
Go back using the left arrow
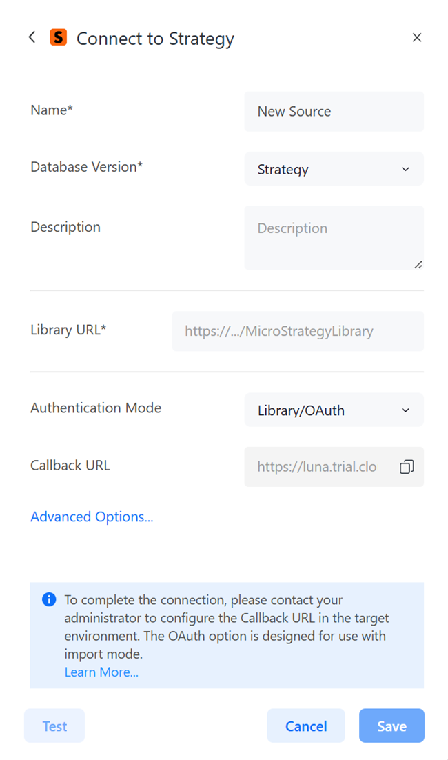click(32, 37)
